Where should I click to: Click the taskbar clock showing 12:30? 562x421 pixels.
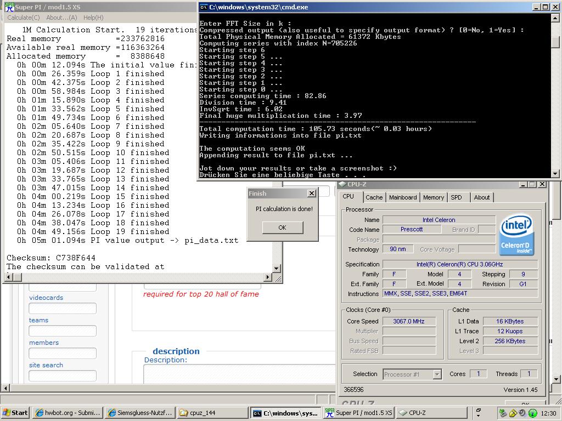549,413
